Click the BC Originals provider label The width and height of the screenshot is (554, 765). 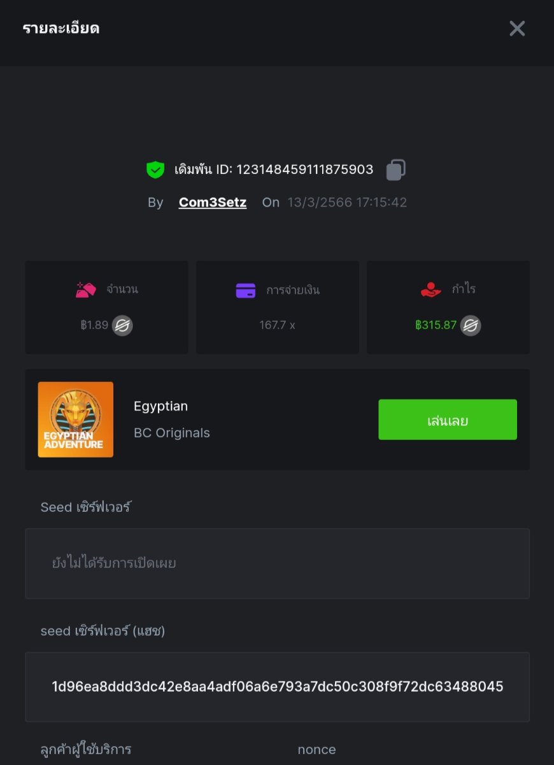(x=172, y=433)
